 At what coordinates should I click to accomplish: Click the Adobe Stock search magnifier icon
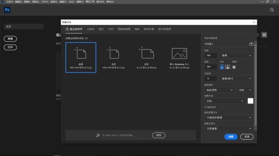(98, 135)
